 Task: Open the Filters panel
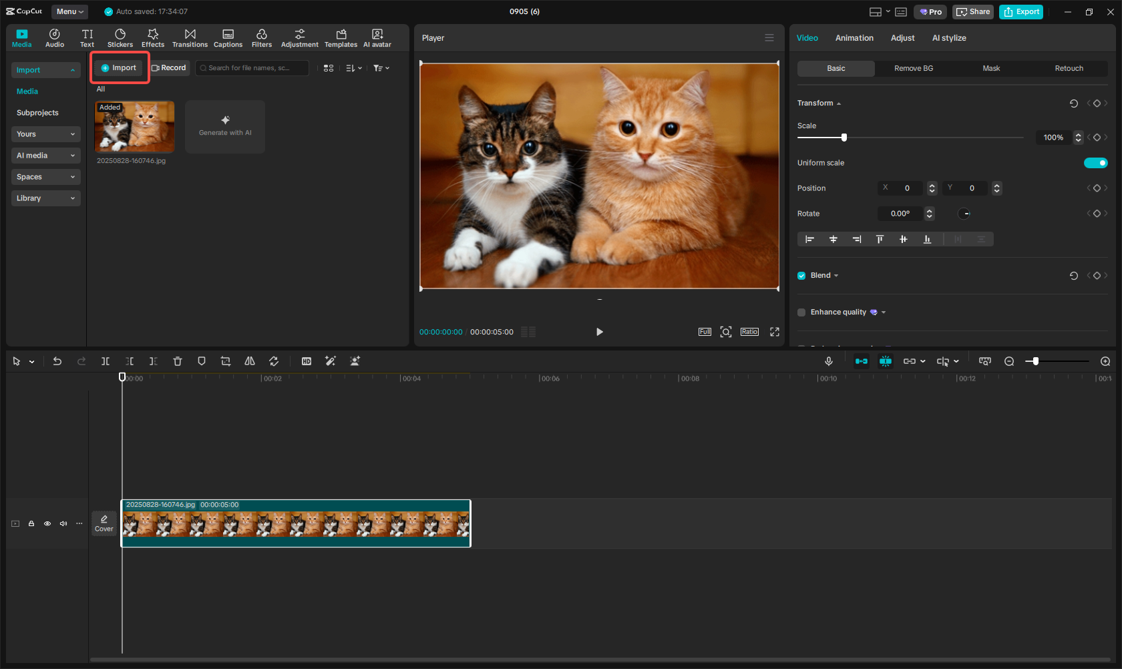(x=261, y=37)
